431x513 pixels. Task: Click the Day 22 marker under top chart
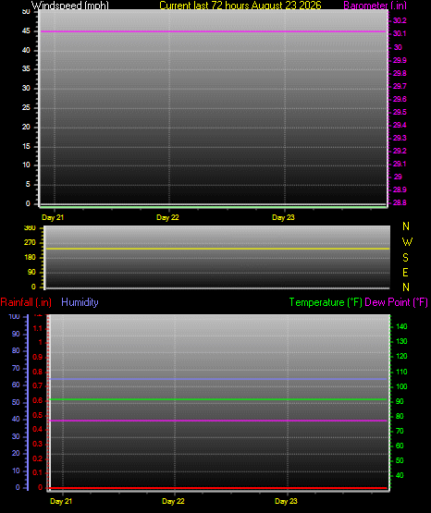[x=167, y=217]
